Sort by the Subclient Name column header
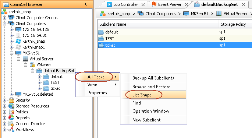Viewport: 252px width, 138px height. (158, 24)
